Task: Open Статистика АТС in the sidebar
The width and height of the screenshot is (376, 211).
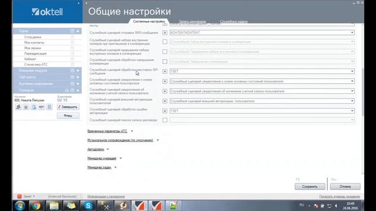Action: [x=36, y=64]
